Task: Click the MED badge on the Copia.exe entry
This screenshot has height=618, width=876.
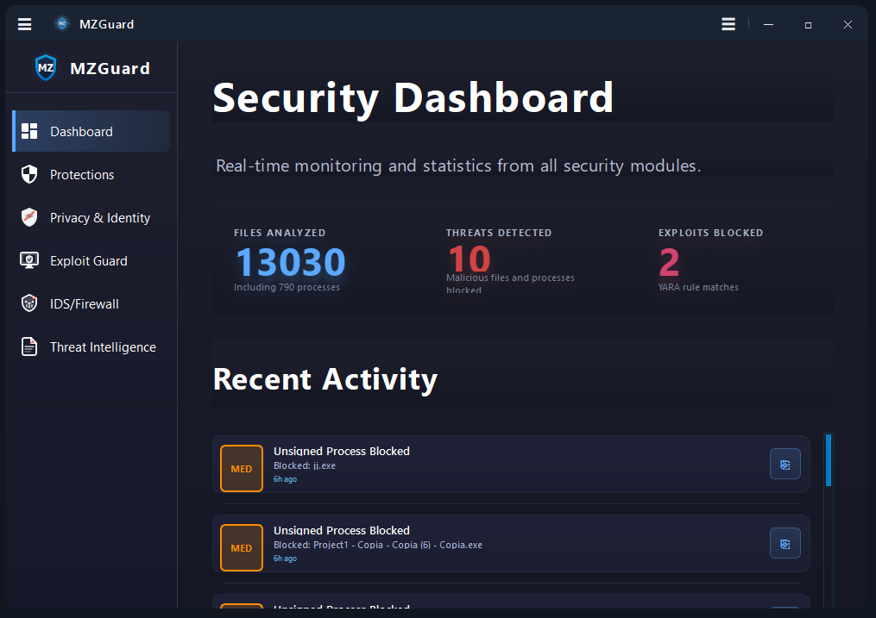Action: [x=241, y=547]
